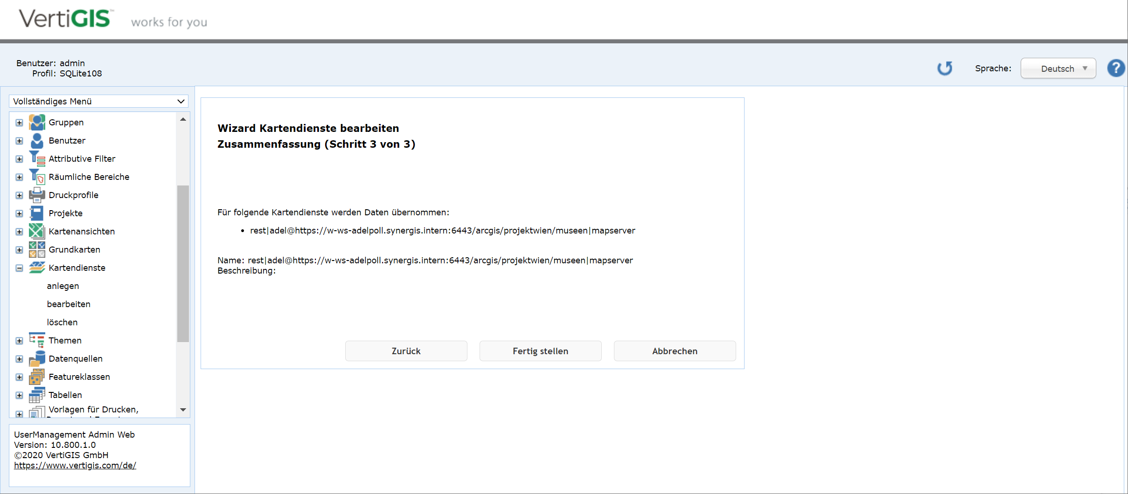This screenshot has width=1128, height=494.
Task: Click the Benutzer: admin text
Action: (x=50, y=63)
